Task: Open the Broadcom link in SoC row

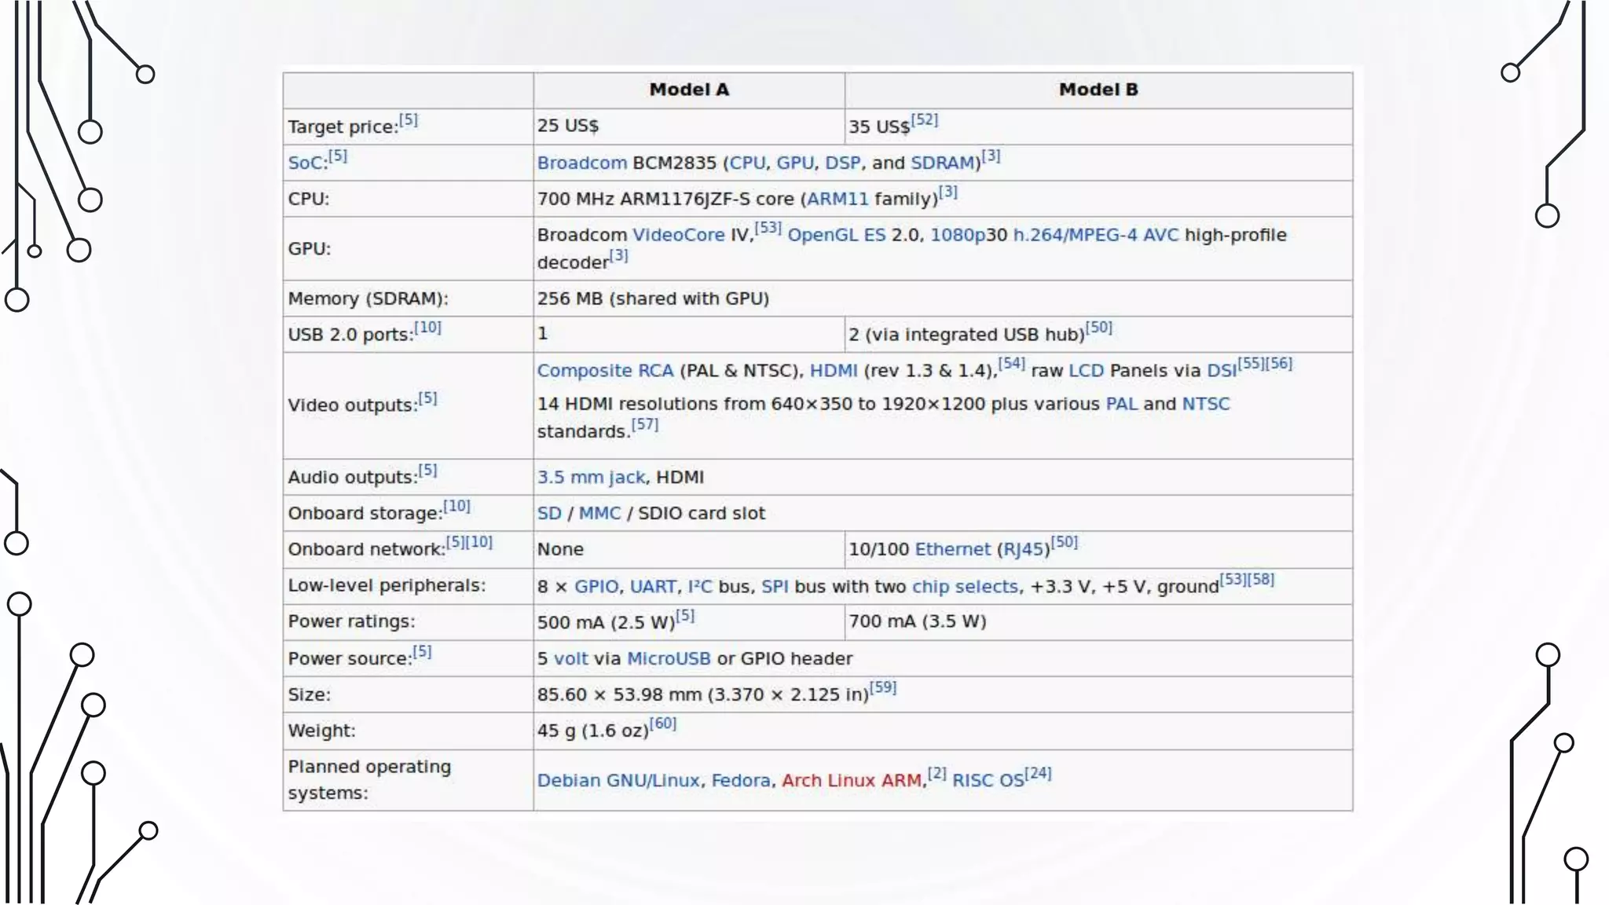Action: pos(582,163)
